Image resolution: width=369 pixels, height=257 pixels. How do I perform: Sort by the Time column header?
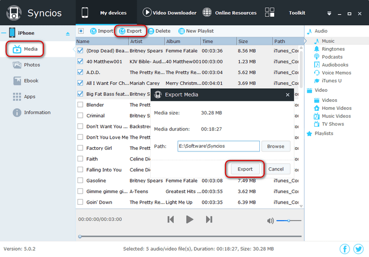[x=219, y=42]
